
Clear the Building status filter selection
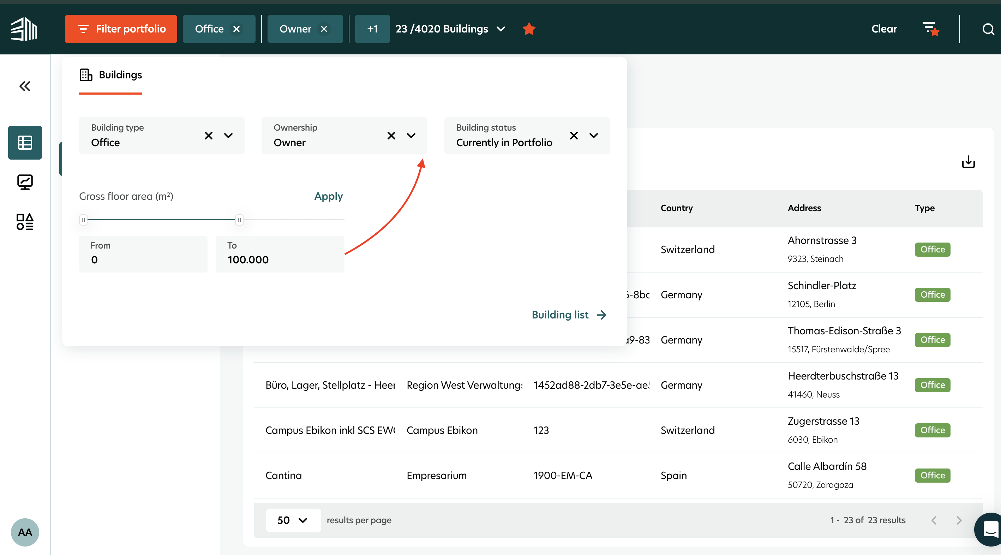[x=573, y=135]
